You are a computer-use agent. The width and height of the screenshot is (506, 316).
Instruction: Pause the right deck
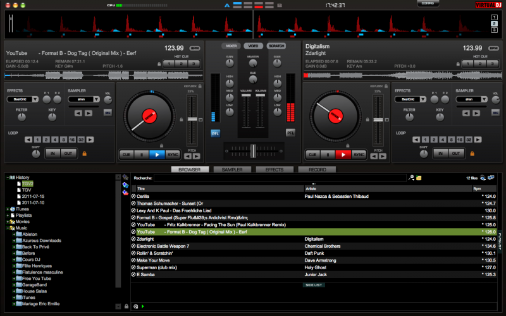point(327,154)
